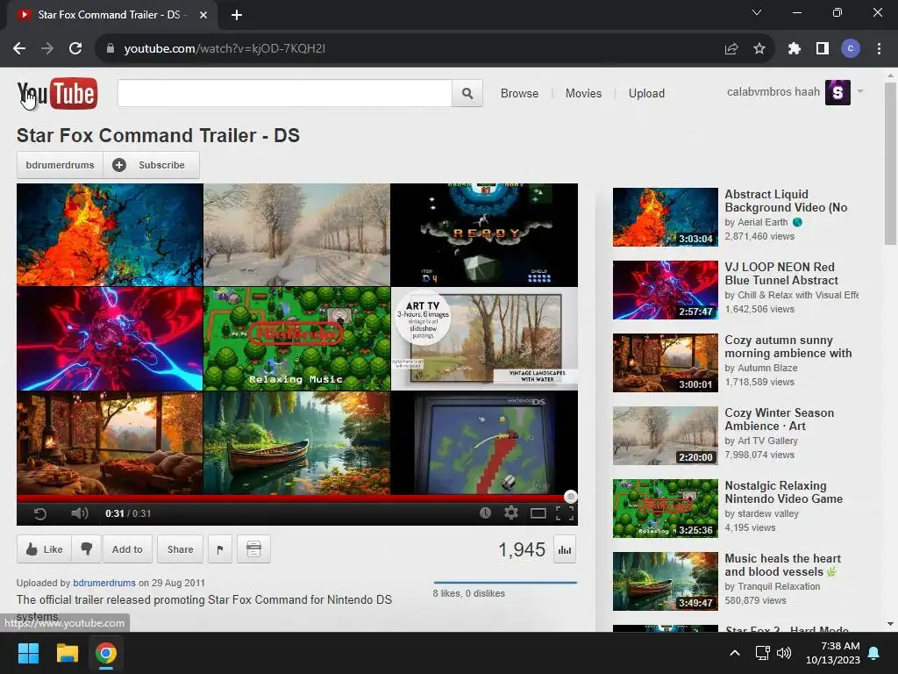Expand the account dropdown arrow

(x=859, y=91)
